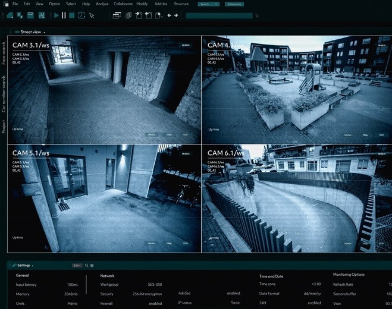Click the forward arrow in the toolbar
Screen dimensions: 392x309
coord(176,16)
